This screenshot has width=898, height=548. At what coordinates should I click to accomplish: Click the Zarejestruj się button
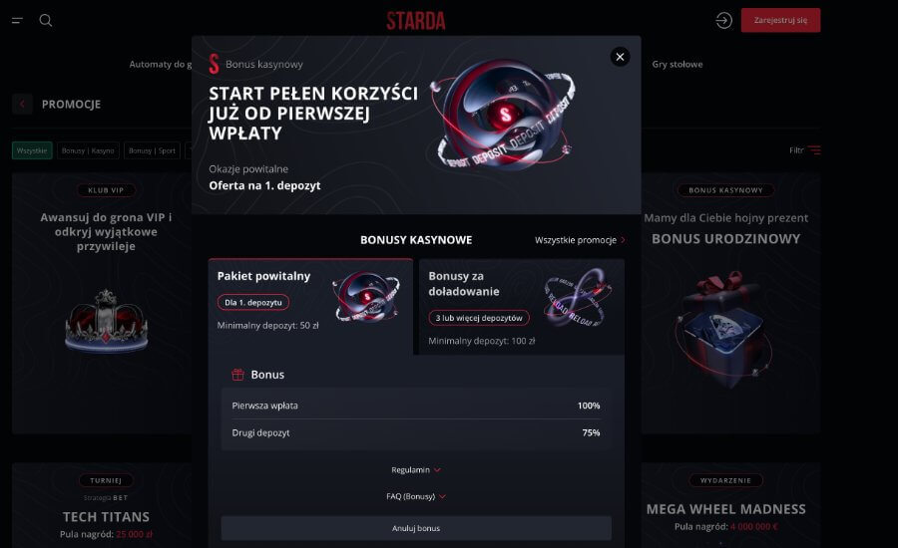[780, 21]
